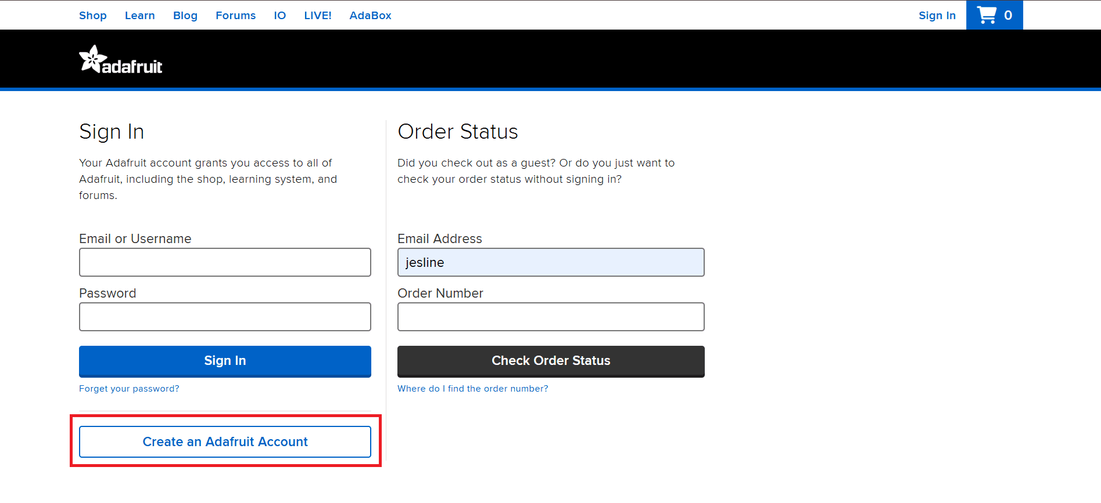Click Create an Adafruit Account button
Image resolution: width=1101 pixels, height=503 pixels.
point(225,442)
